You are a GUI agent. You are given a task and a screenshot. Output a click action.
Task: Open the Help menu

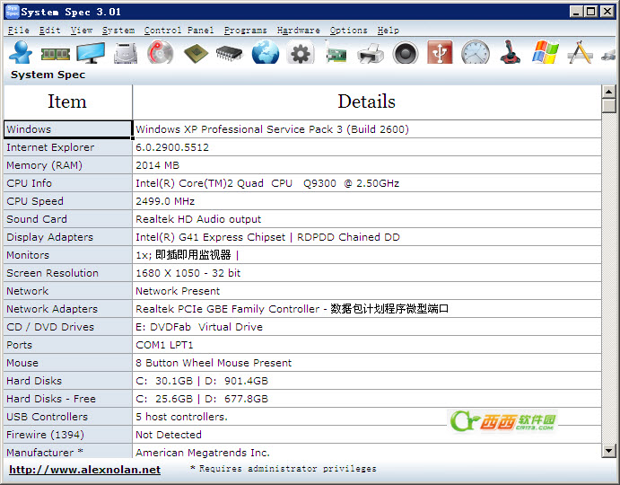[x=388, y=31]
